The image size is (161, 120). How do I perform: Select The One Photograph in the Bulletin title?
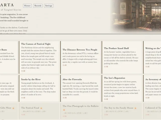pyautogui.click(x=80, y=106)
